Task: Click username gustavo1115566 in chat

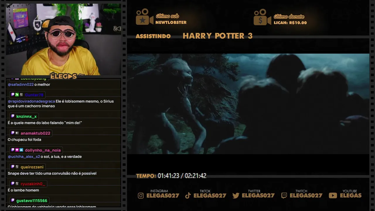Action: [x=32, y=201]
